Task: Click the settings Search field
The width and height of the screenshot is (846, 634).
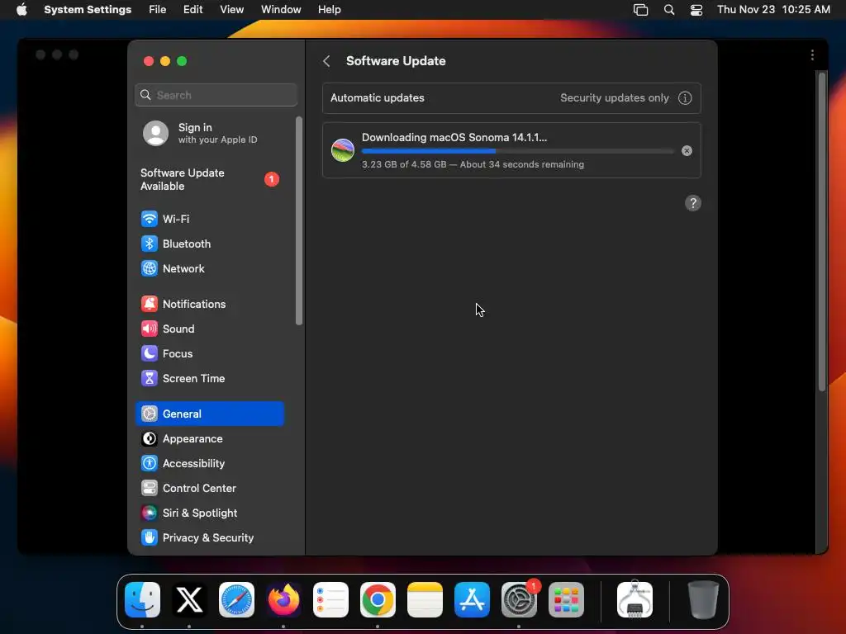Action: click(x=216, y=95)
